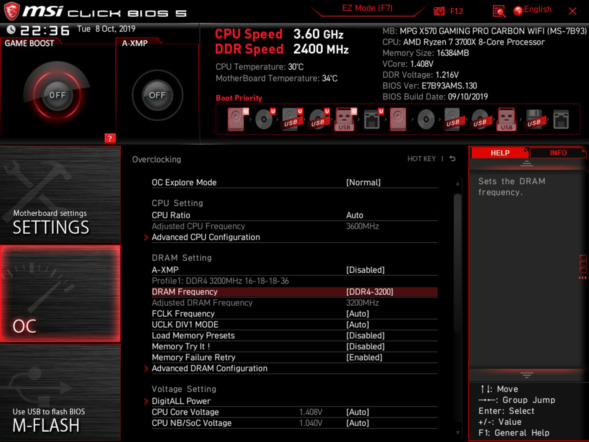Disable Memory Failure Retry
The height and width of the screenshot is (442, 589).
[364, 357]
